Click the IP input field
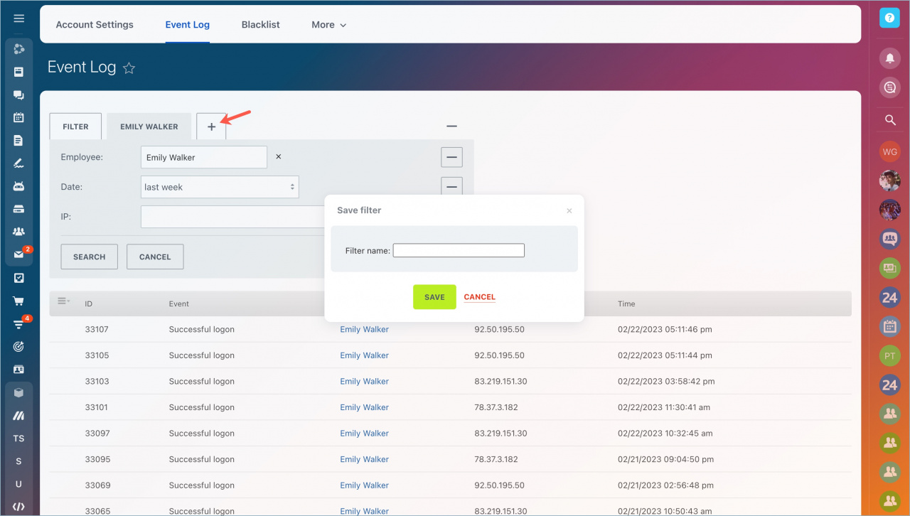 point(233,217)
